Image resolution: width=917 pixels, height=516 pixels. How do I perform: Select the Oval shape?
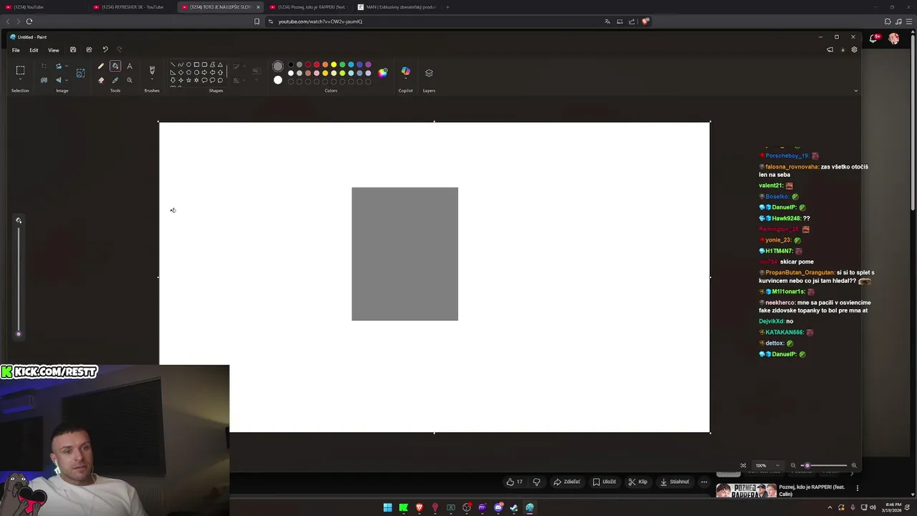point(188,64)
